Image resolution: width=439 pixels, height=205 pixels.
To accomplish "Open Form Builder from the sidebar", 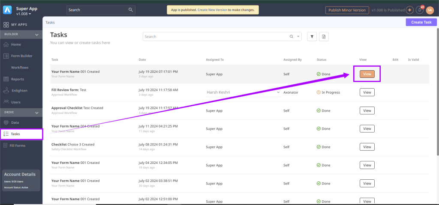I will (21, 56).
